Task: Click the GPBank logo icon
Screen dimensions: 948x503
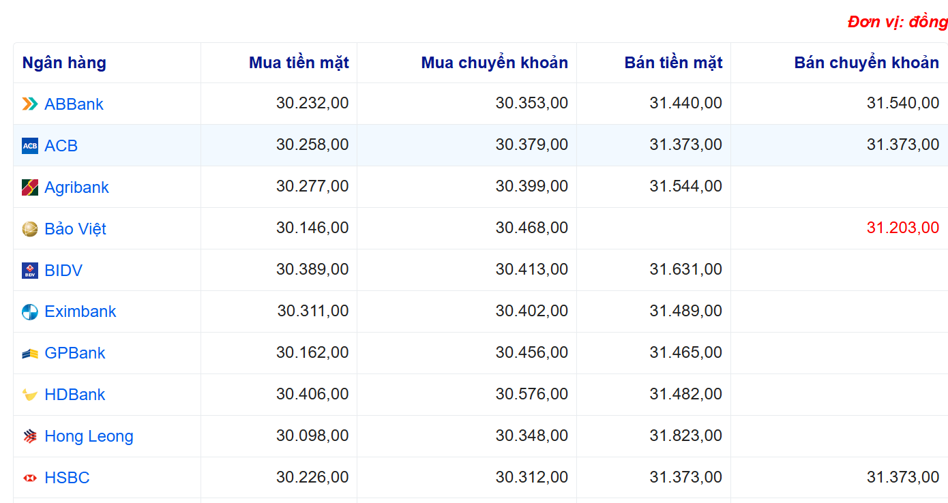Action: pos(30,353)
